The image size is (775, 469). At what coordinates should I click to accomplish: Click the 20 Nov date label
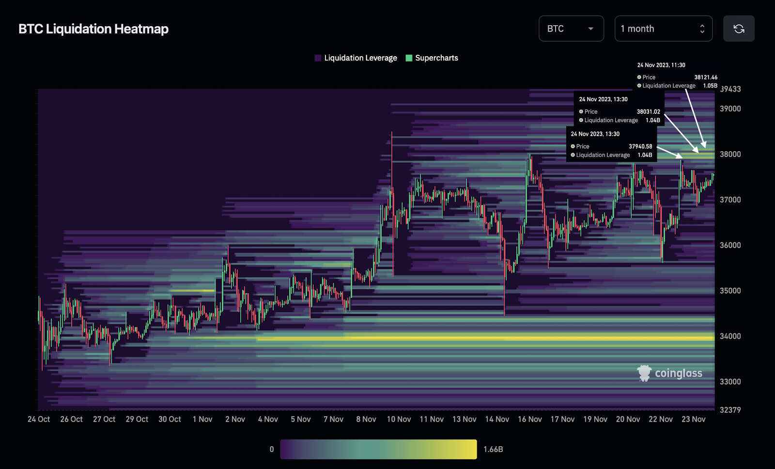coord(628,419)
